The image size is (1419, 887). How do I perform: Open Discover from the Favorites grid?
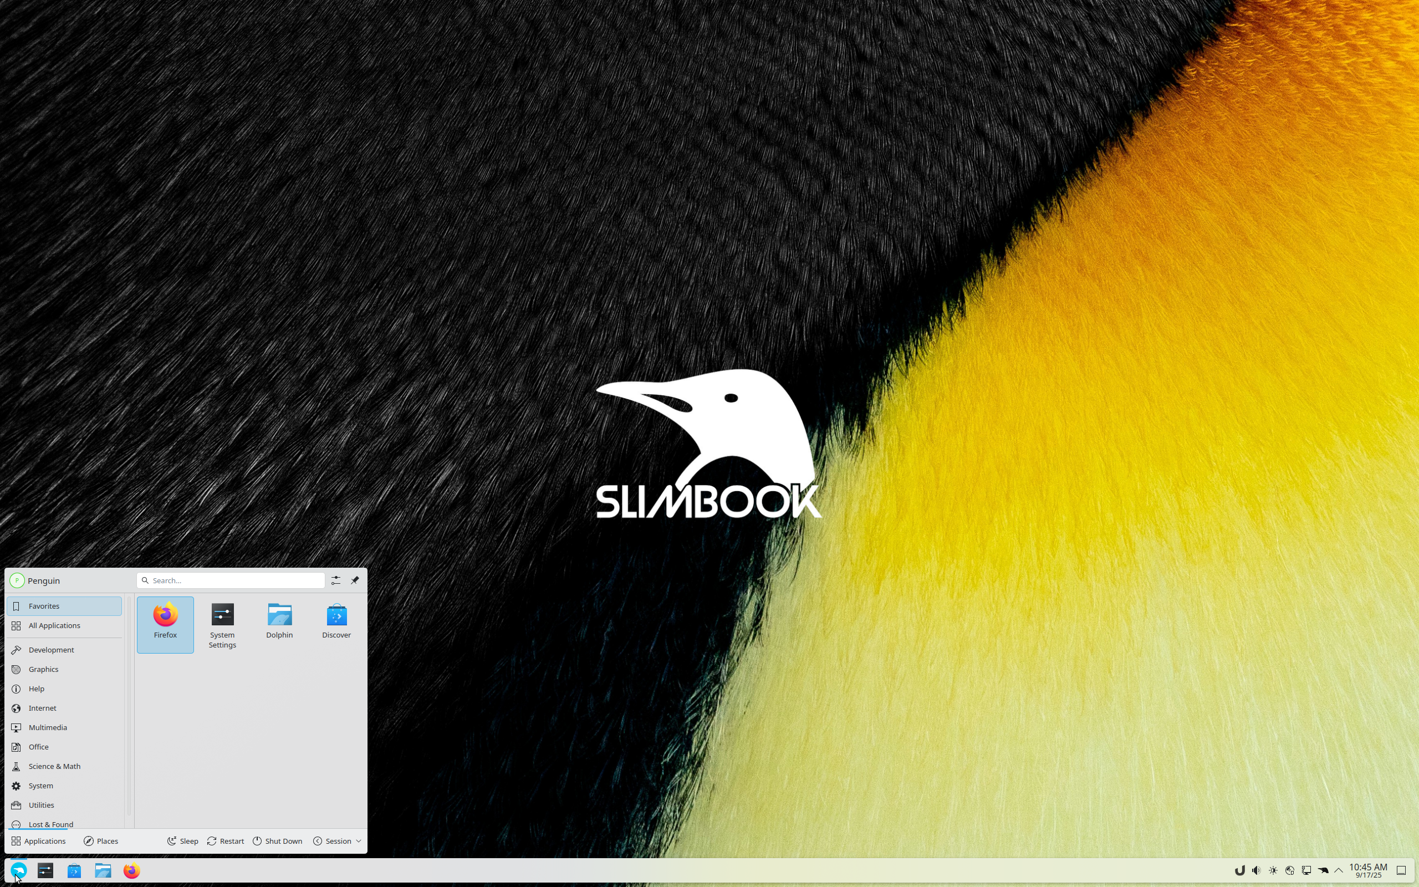[x=336, y=624]
